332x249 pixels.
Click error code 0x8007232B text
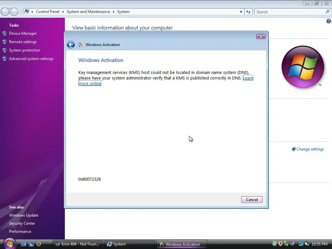coord(89,179)
